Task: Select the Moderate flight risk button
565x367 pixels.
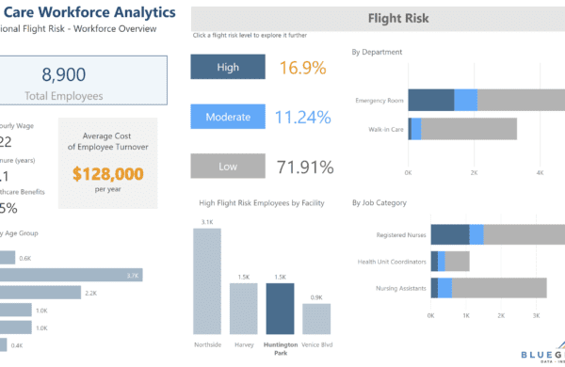Action: click(228, 117)
